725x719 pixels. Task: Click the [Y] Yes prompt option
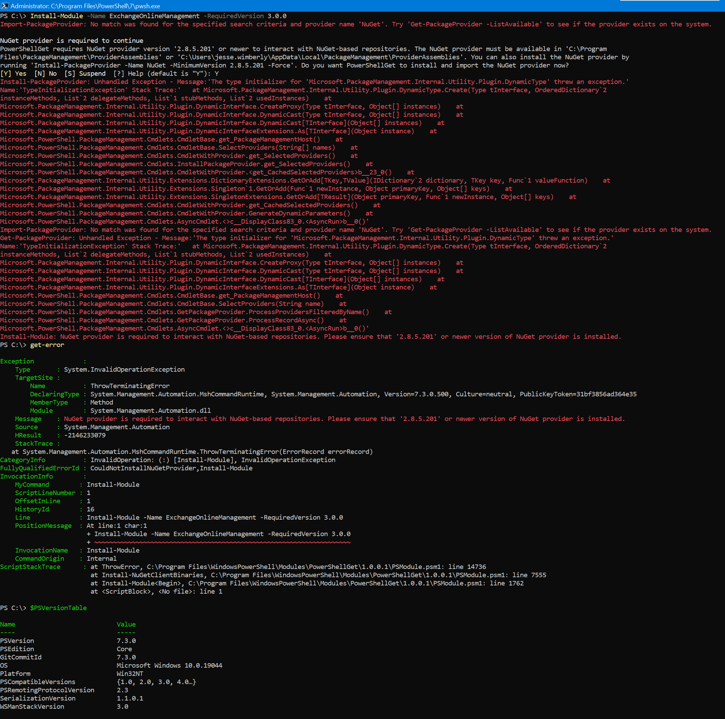(x=13, y=74)
